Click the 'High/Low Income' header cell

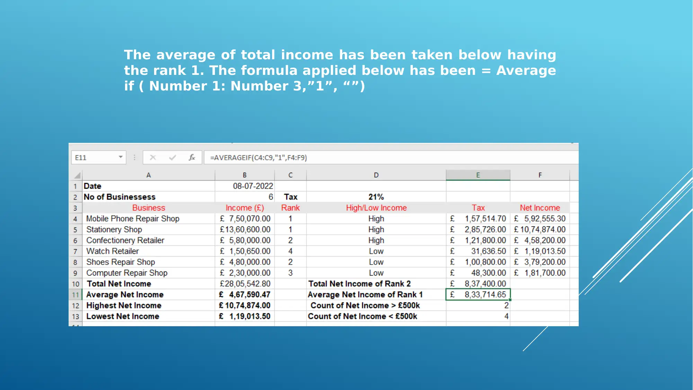coord(376,208)
